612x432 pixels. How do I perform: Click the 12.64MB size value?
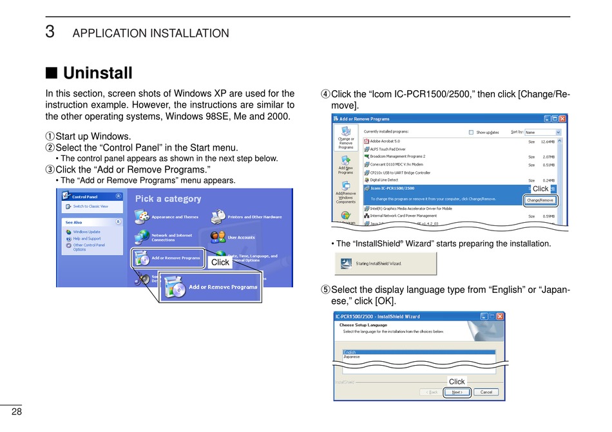click(548, 142)
